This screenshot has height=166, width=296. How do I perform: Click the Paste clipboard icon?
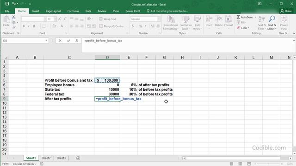tap(6, 19)
